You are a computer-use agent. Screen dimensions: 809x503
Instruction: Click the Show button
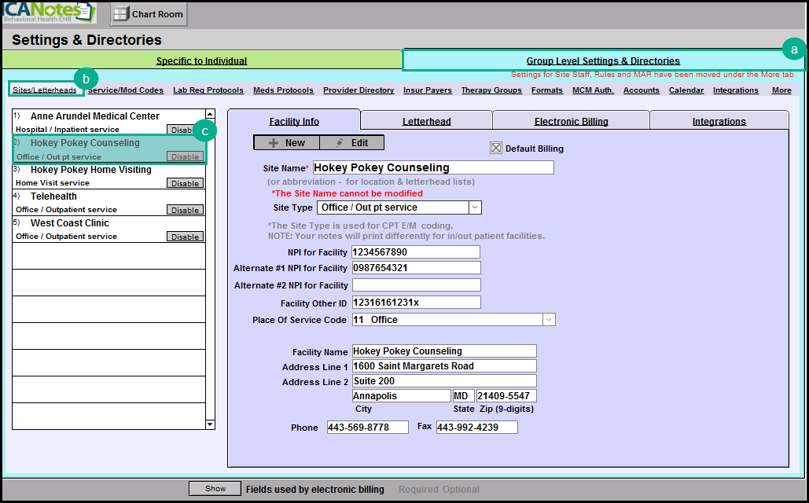point(215,489)
